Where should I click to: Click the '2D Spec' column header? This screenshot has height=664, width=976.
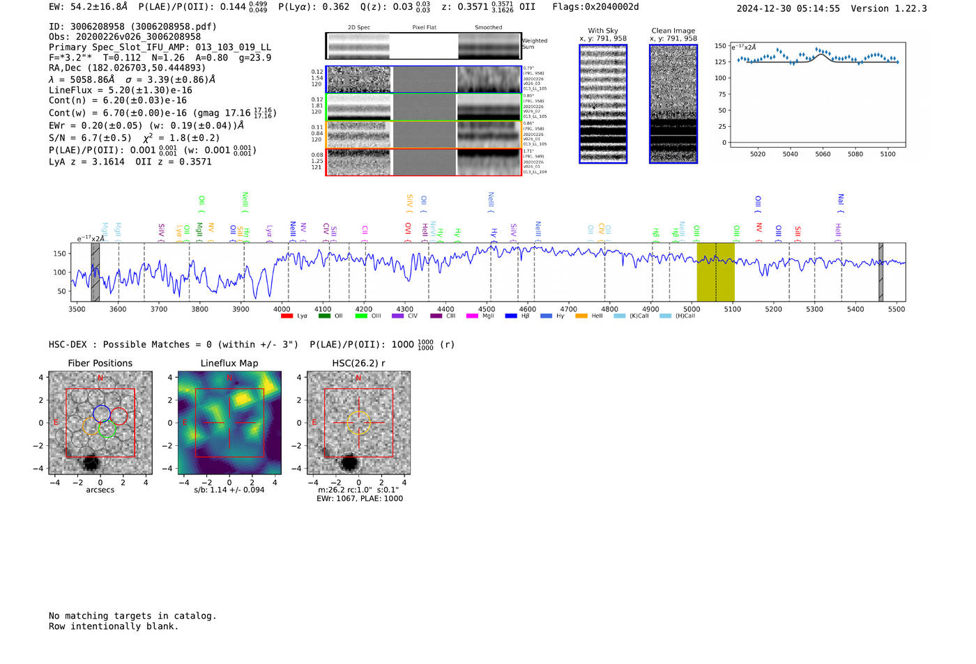[x=359, y=27]
